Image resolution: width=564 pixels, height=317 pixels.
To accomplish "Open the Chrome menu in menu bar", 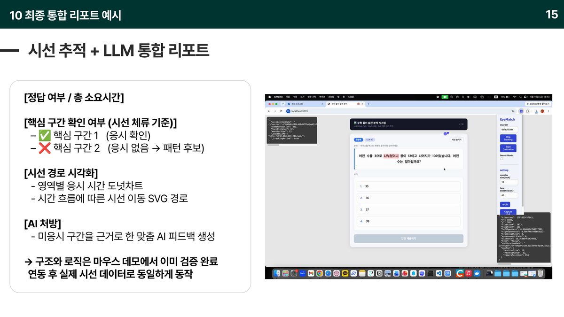I will [x=278, y=97].
